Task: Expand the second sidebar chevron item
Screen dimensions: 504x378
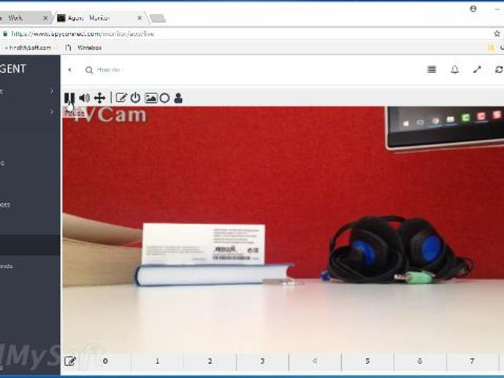Action: [52, 112]
